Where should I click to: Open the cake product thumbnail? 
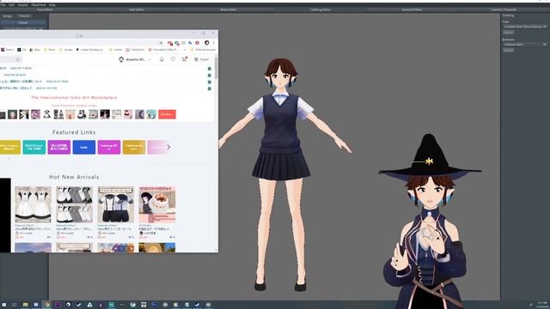point(156,204)
